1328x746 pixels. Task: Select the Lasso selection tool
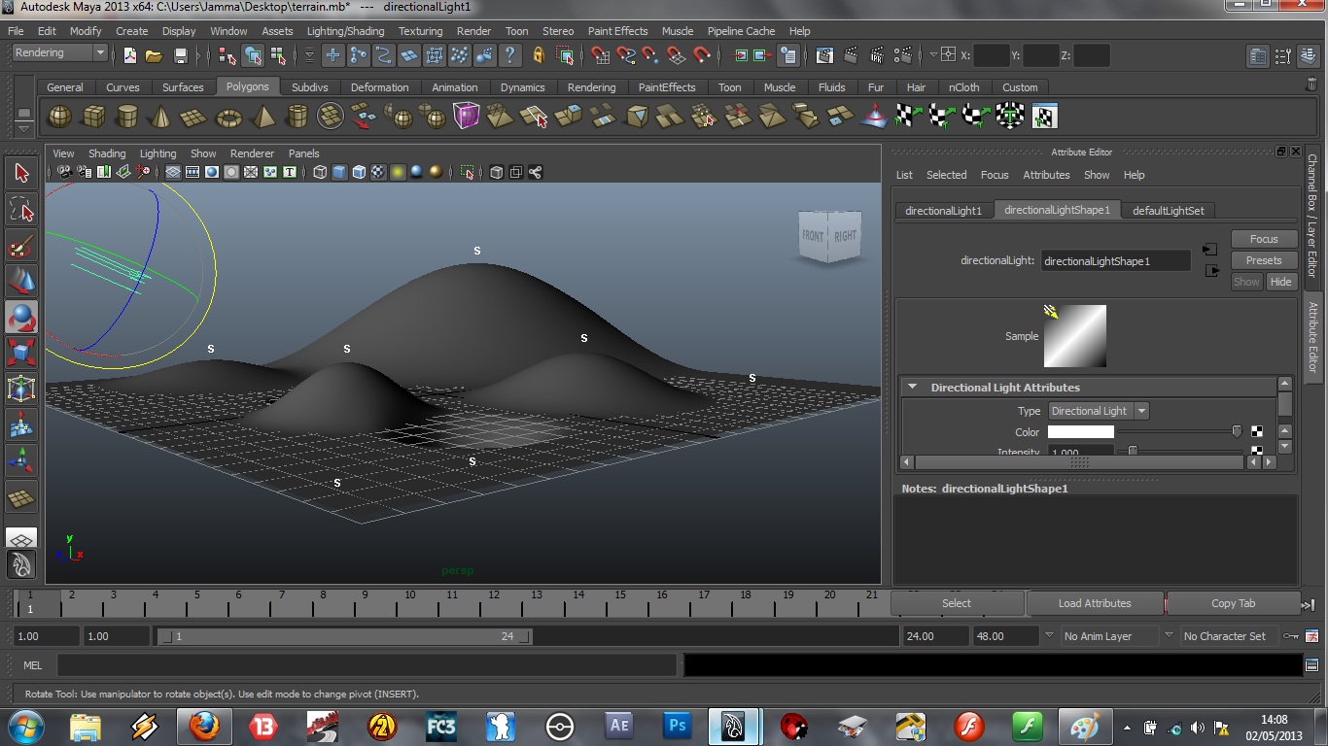[21, 209]
